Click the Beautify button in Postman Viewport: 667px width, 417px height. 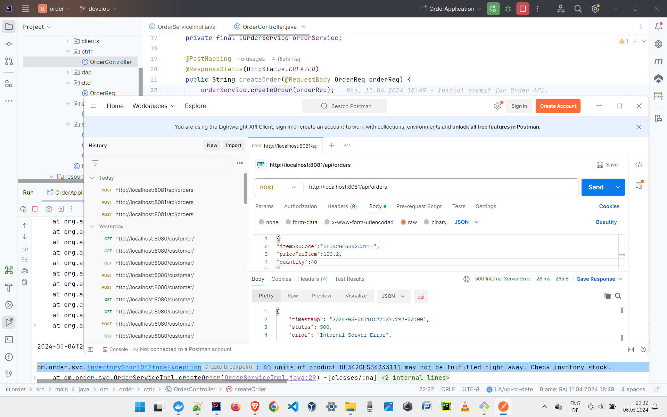(606, 221)
